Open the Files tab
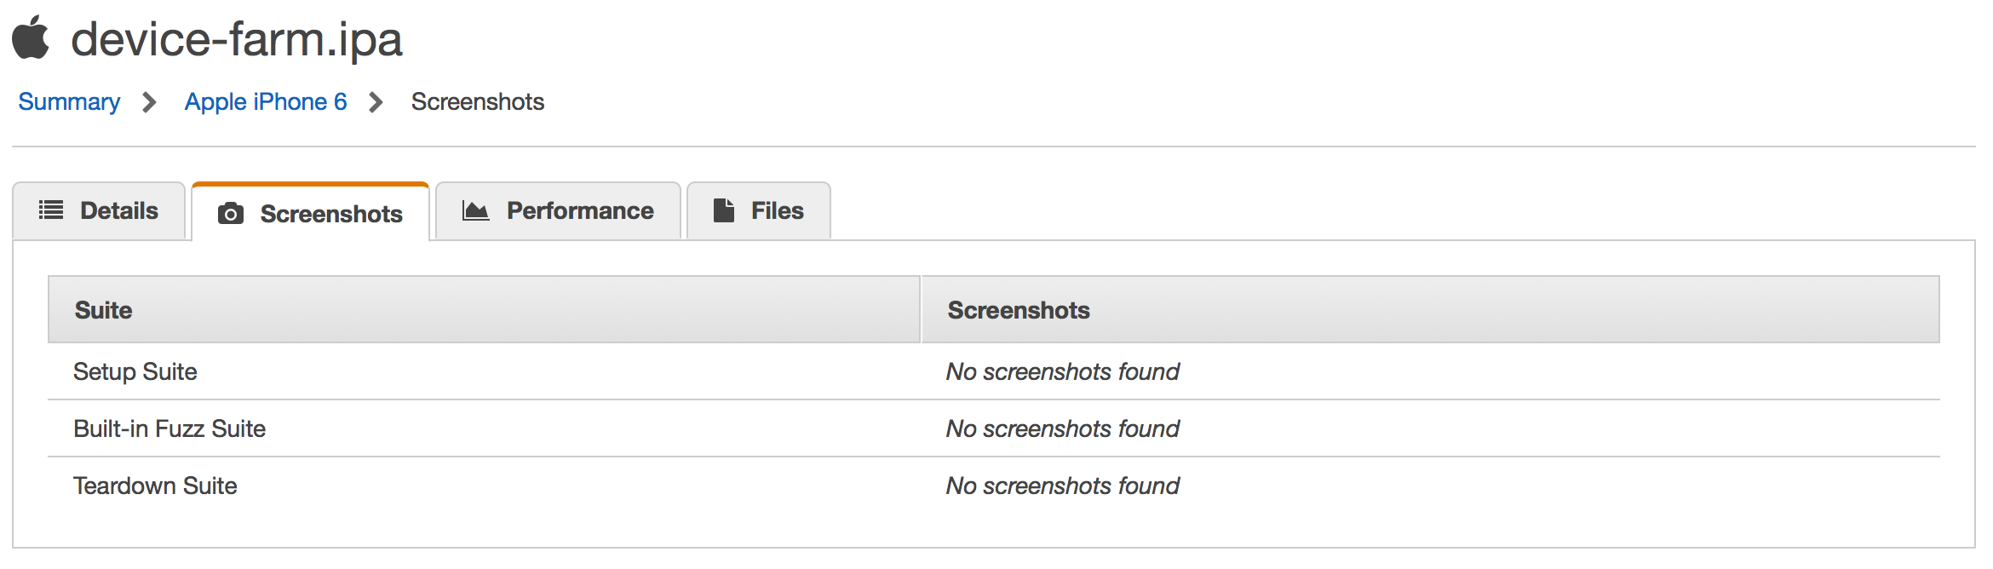Viewport: 1993px width, 569px height. coord(759,210)
